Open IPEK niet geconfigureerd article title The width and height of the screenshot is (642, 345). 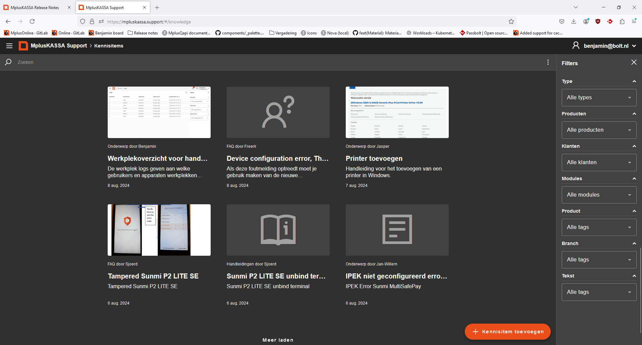tap(396, 276)
